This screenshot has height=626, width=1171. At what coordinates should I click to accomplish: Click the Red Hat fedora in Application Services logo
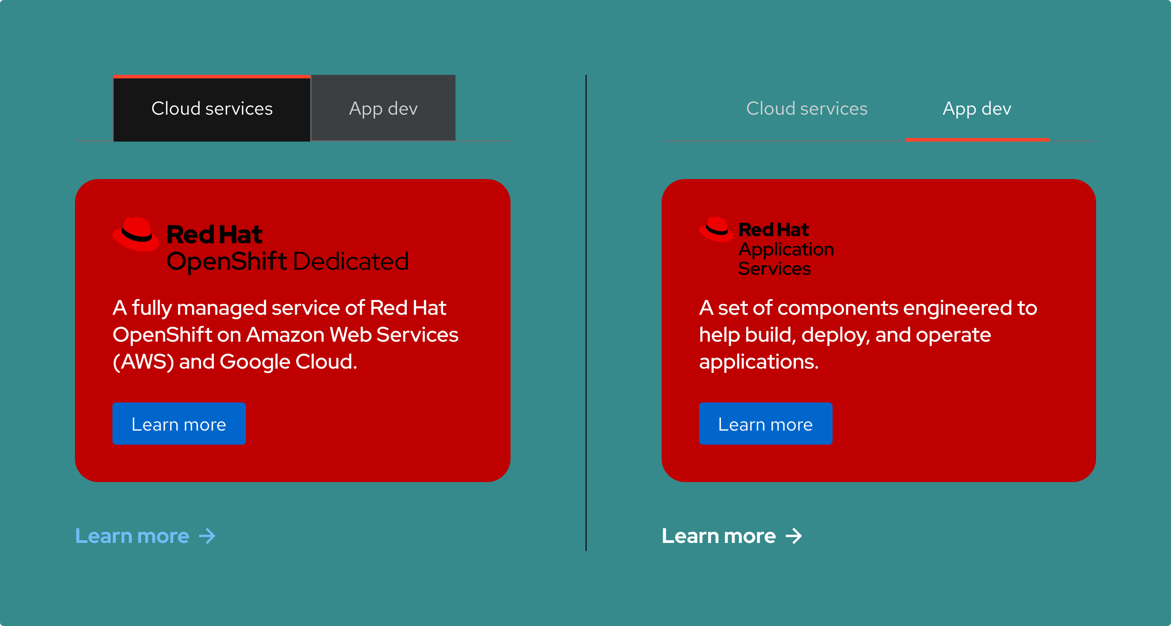pos(716,229)
